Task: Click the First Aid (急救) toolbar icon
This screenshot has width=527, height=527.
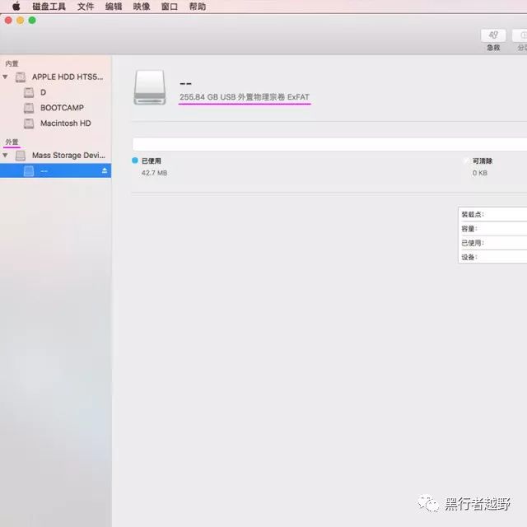Action: pos(493,35)
